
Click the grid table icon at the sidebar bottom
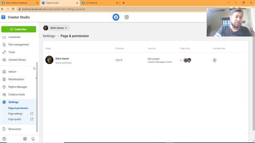pos(25,139)
